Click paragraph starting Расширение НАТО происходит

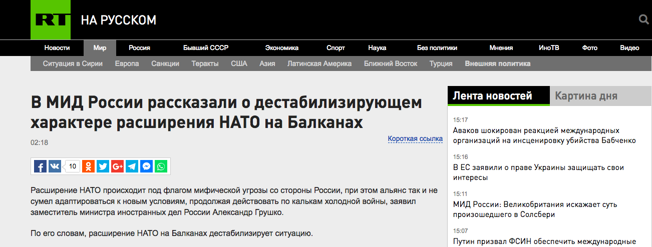(x=234, y=201)
